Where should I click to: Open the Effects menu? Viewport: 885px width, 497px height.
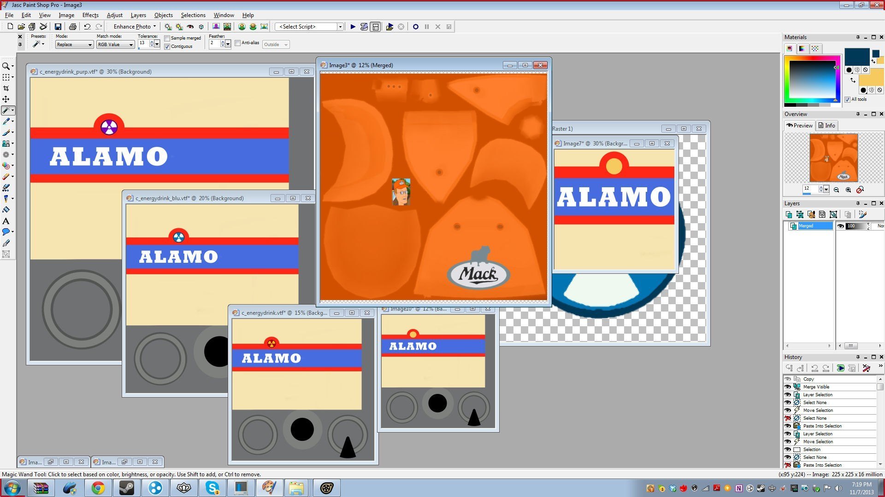point(90,15)
